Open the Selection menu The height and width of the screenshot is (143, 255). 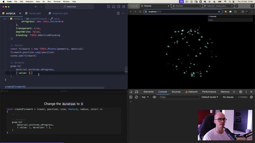[29, 2]
